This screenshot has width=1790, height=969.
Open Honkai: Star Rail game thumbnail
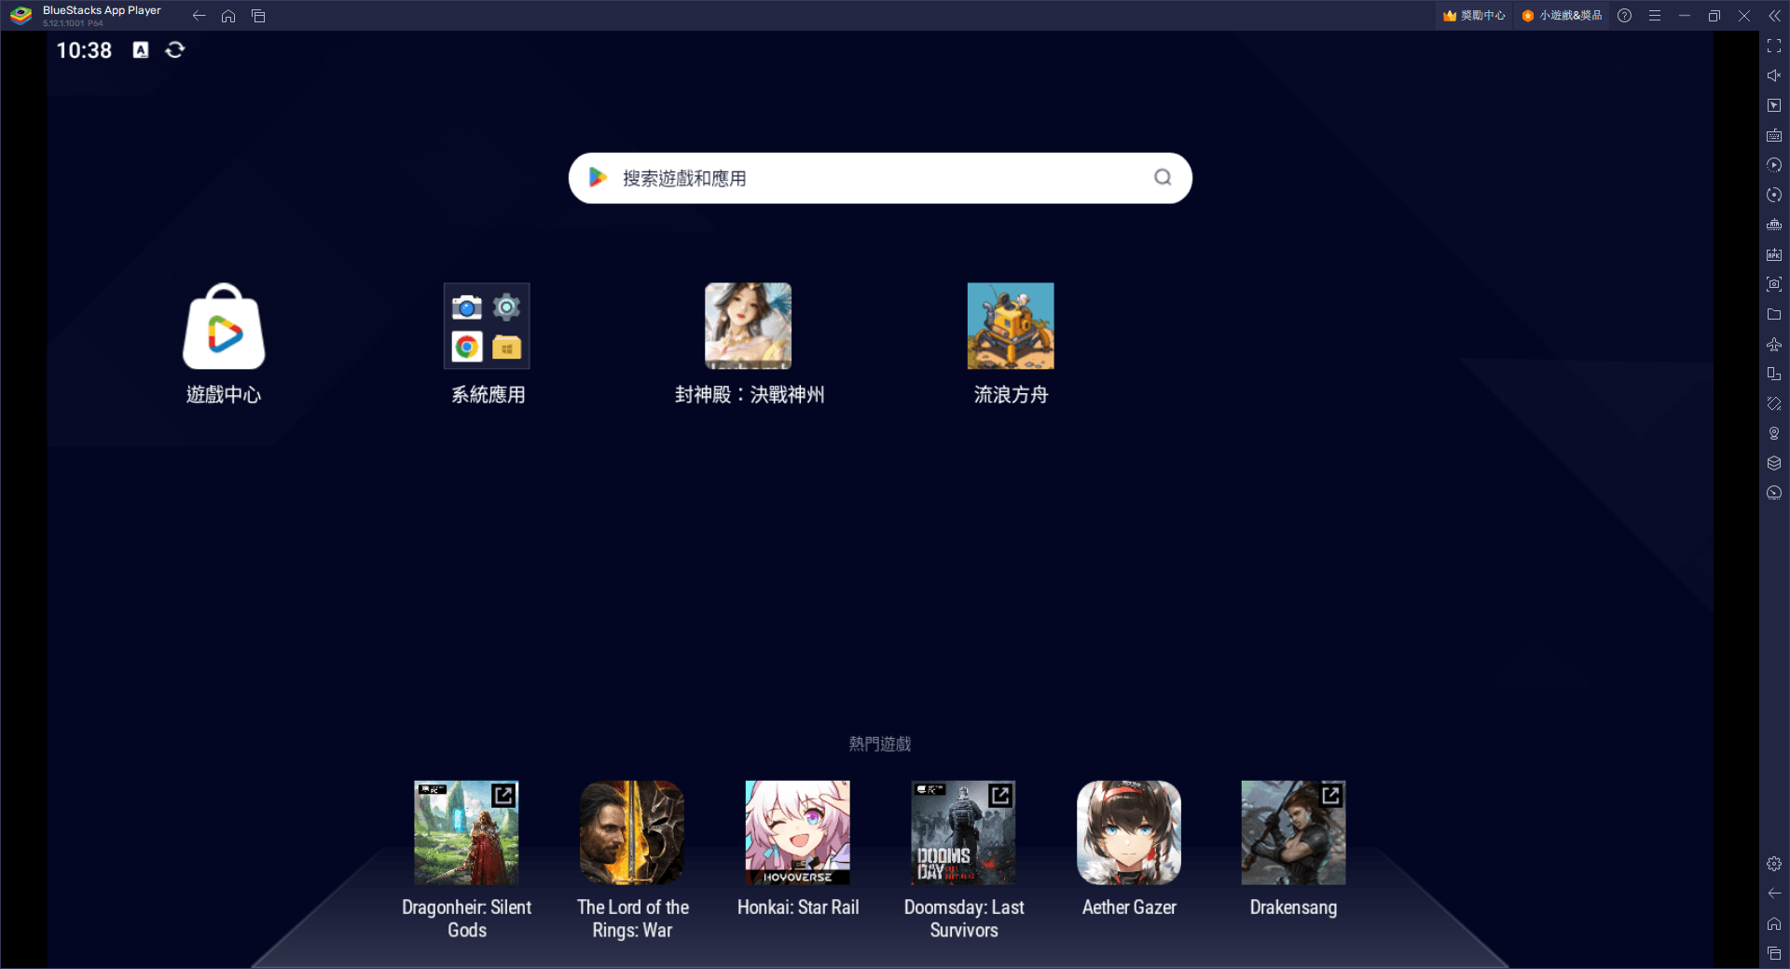(x=798, y=833)
